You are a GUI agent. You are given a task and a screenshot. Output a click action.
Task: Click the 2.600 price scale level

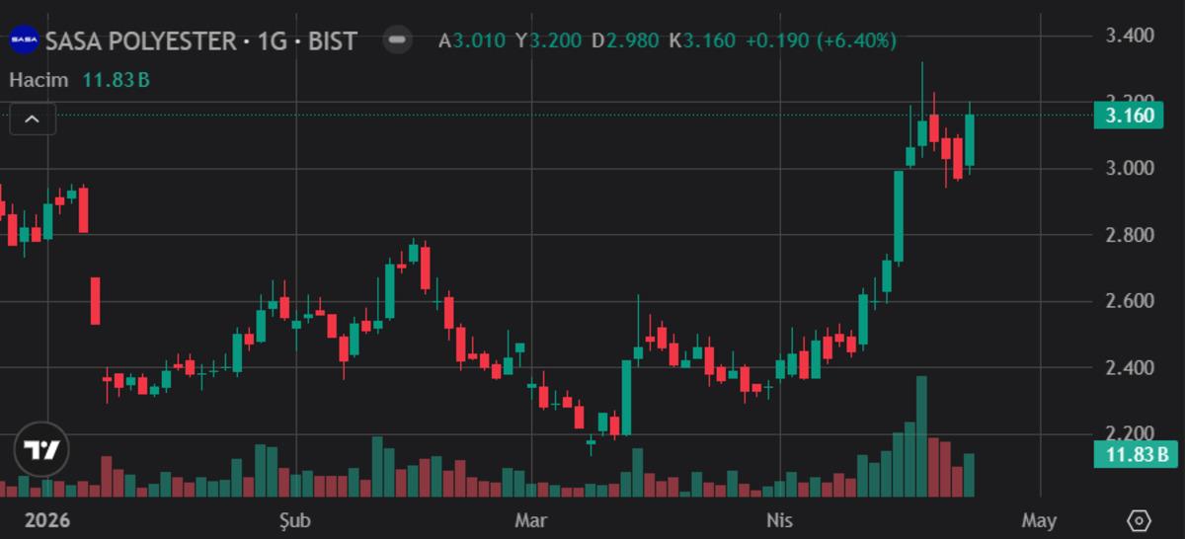click(x=1130, y=301)
